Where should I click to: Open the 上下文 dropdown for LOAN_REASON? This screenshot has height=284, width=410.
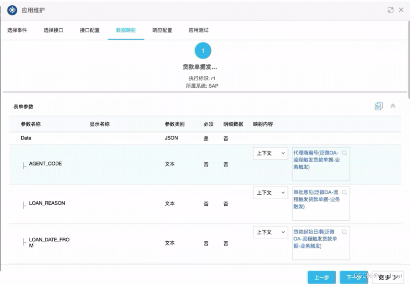click(x=270, y=192)
